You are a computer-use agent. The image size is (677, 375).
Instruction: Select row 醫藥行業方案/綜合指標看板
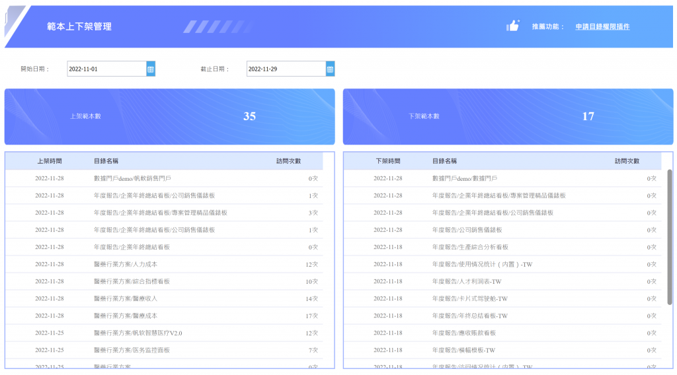coord(164,281)
